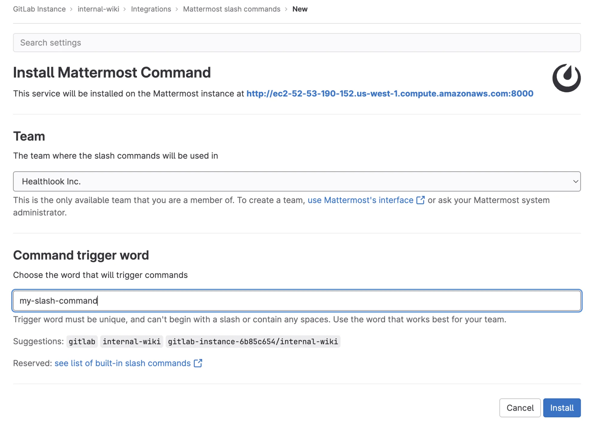Open internal-wiki breadcrumb link
Image resolution: width=604 pixels, height=433 pixels.
click(x=98, y=9)
